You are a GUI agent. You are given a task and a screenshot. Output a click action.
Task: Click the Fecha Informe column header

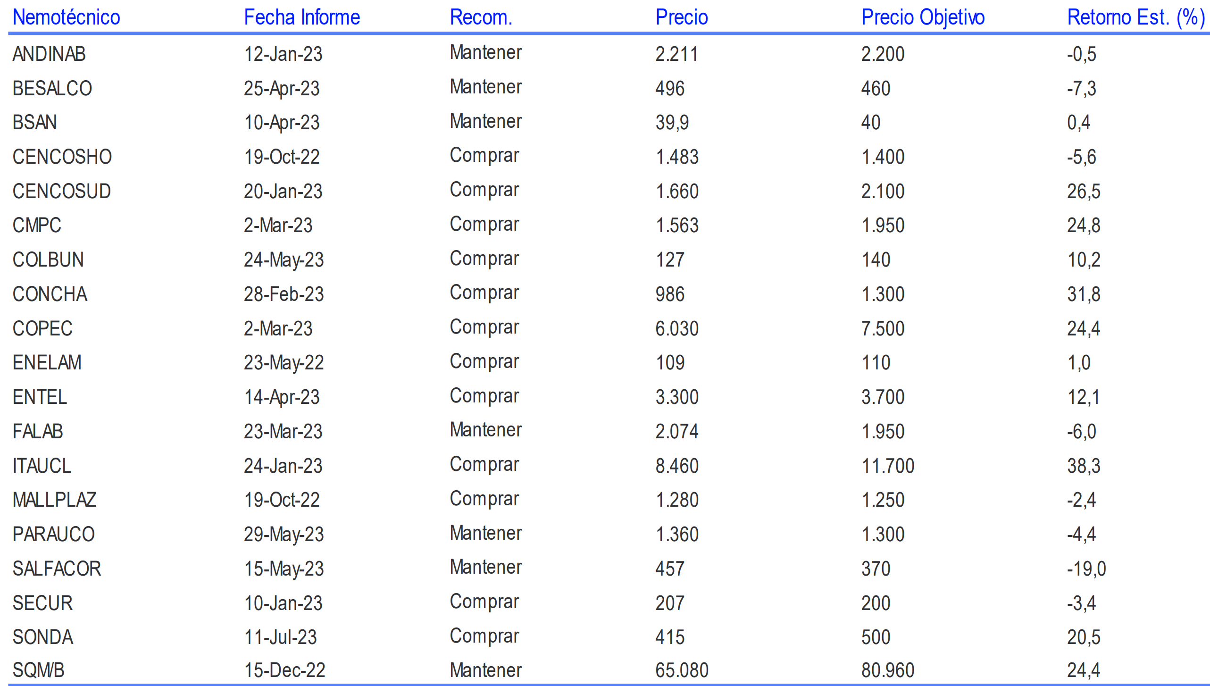click(301, 17)
